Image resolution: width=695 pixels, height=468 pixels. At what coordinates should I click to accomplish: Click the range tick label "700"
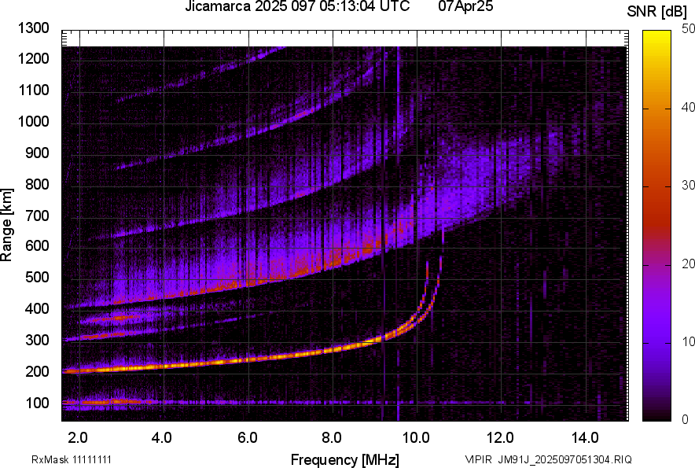37,216
